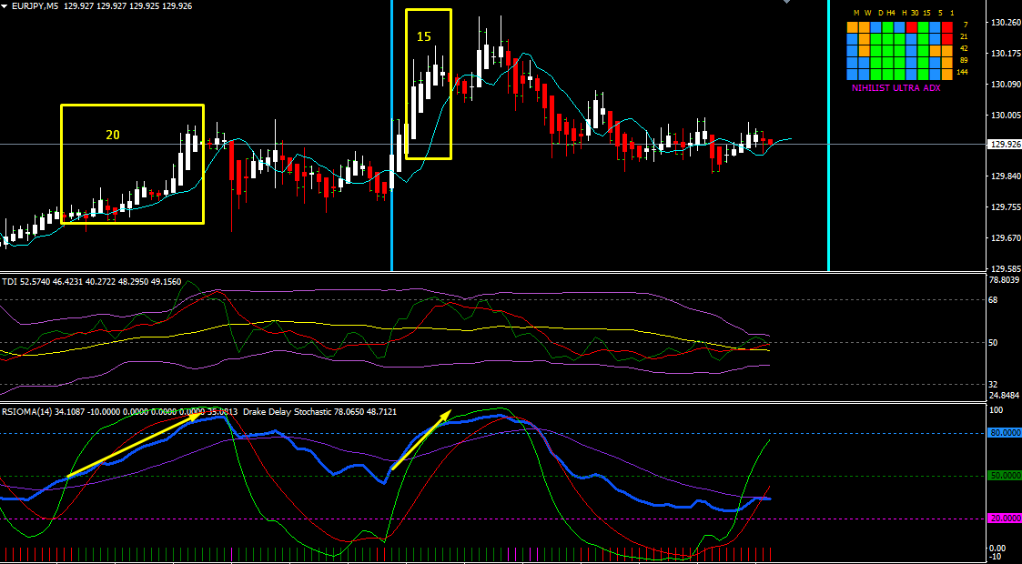Click the ADX period 21 row label

[964, 36]
